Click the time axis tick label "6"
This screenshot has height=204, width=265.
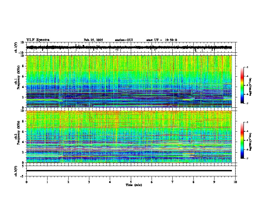point(152,182)
